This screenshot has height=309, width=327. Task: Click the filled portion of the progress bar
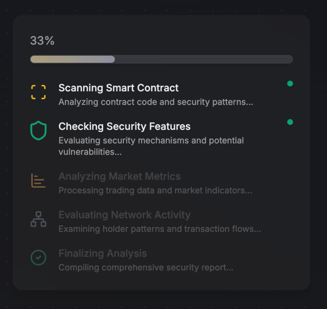[x=73, y=59]
